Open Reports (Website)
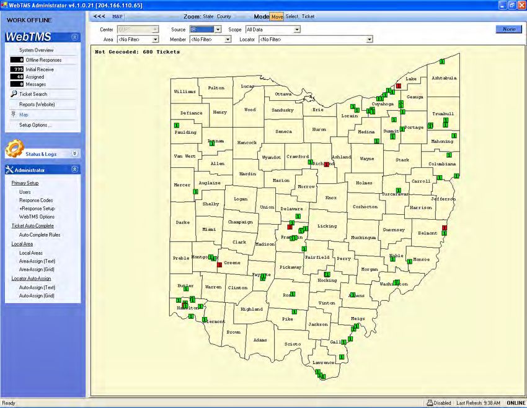Screen dimensions: 527x408 tap(37, 105)
